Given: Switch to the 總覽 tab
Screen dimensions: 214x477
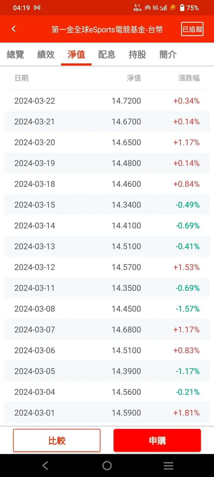Looking at the screenshot, I should 15,54.
